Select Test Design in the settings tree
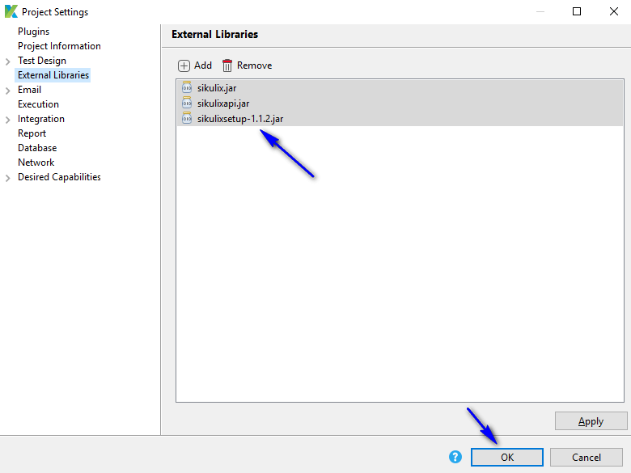The width and height of the screenshot is (631, 473). (x=42, y=61)
